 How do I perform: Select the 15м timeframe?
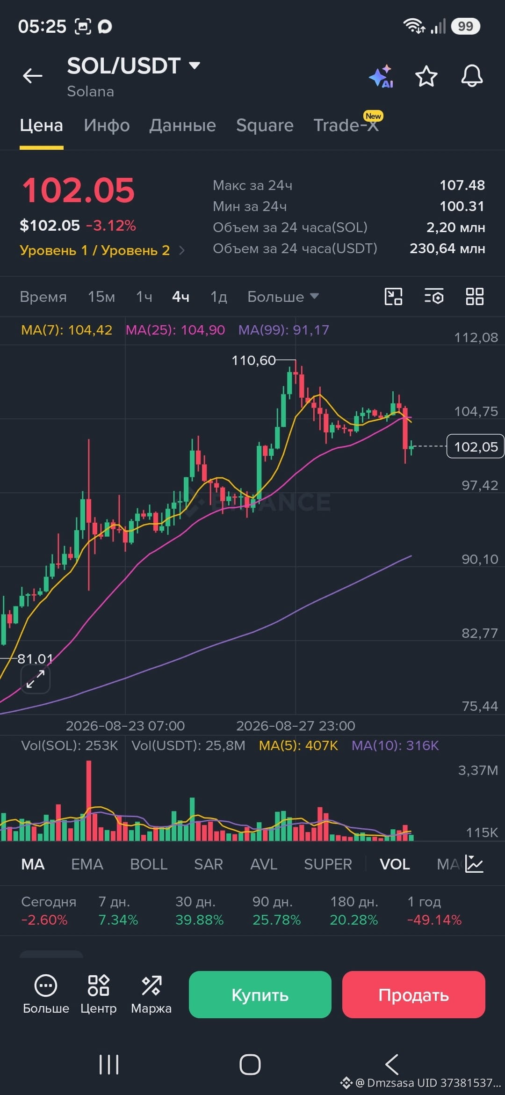(x=101, y=297)
